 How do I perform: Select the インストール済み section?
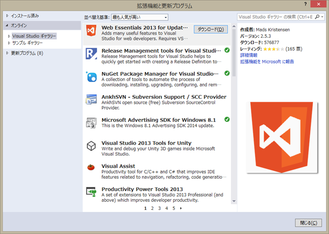25,16
